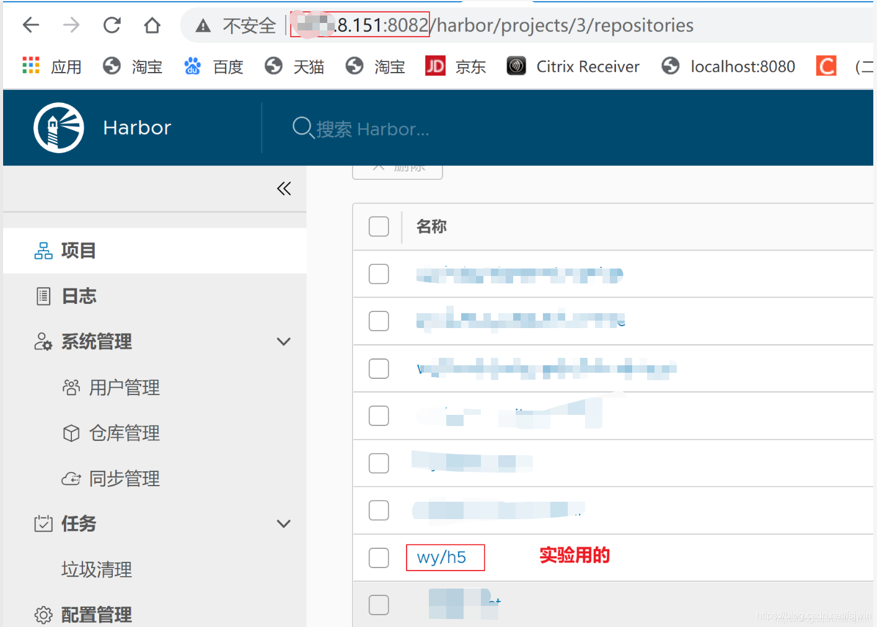877x627 pixels.
Task: Click the 配置管理 gear icon
Action: [43, 615]
